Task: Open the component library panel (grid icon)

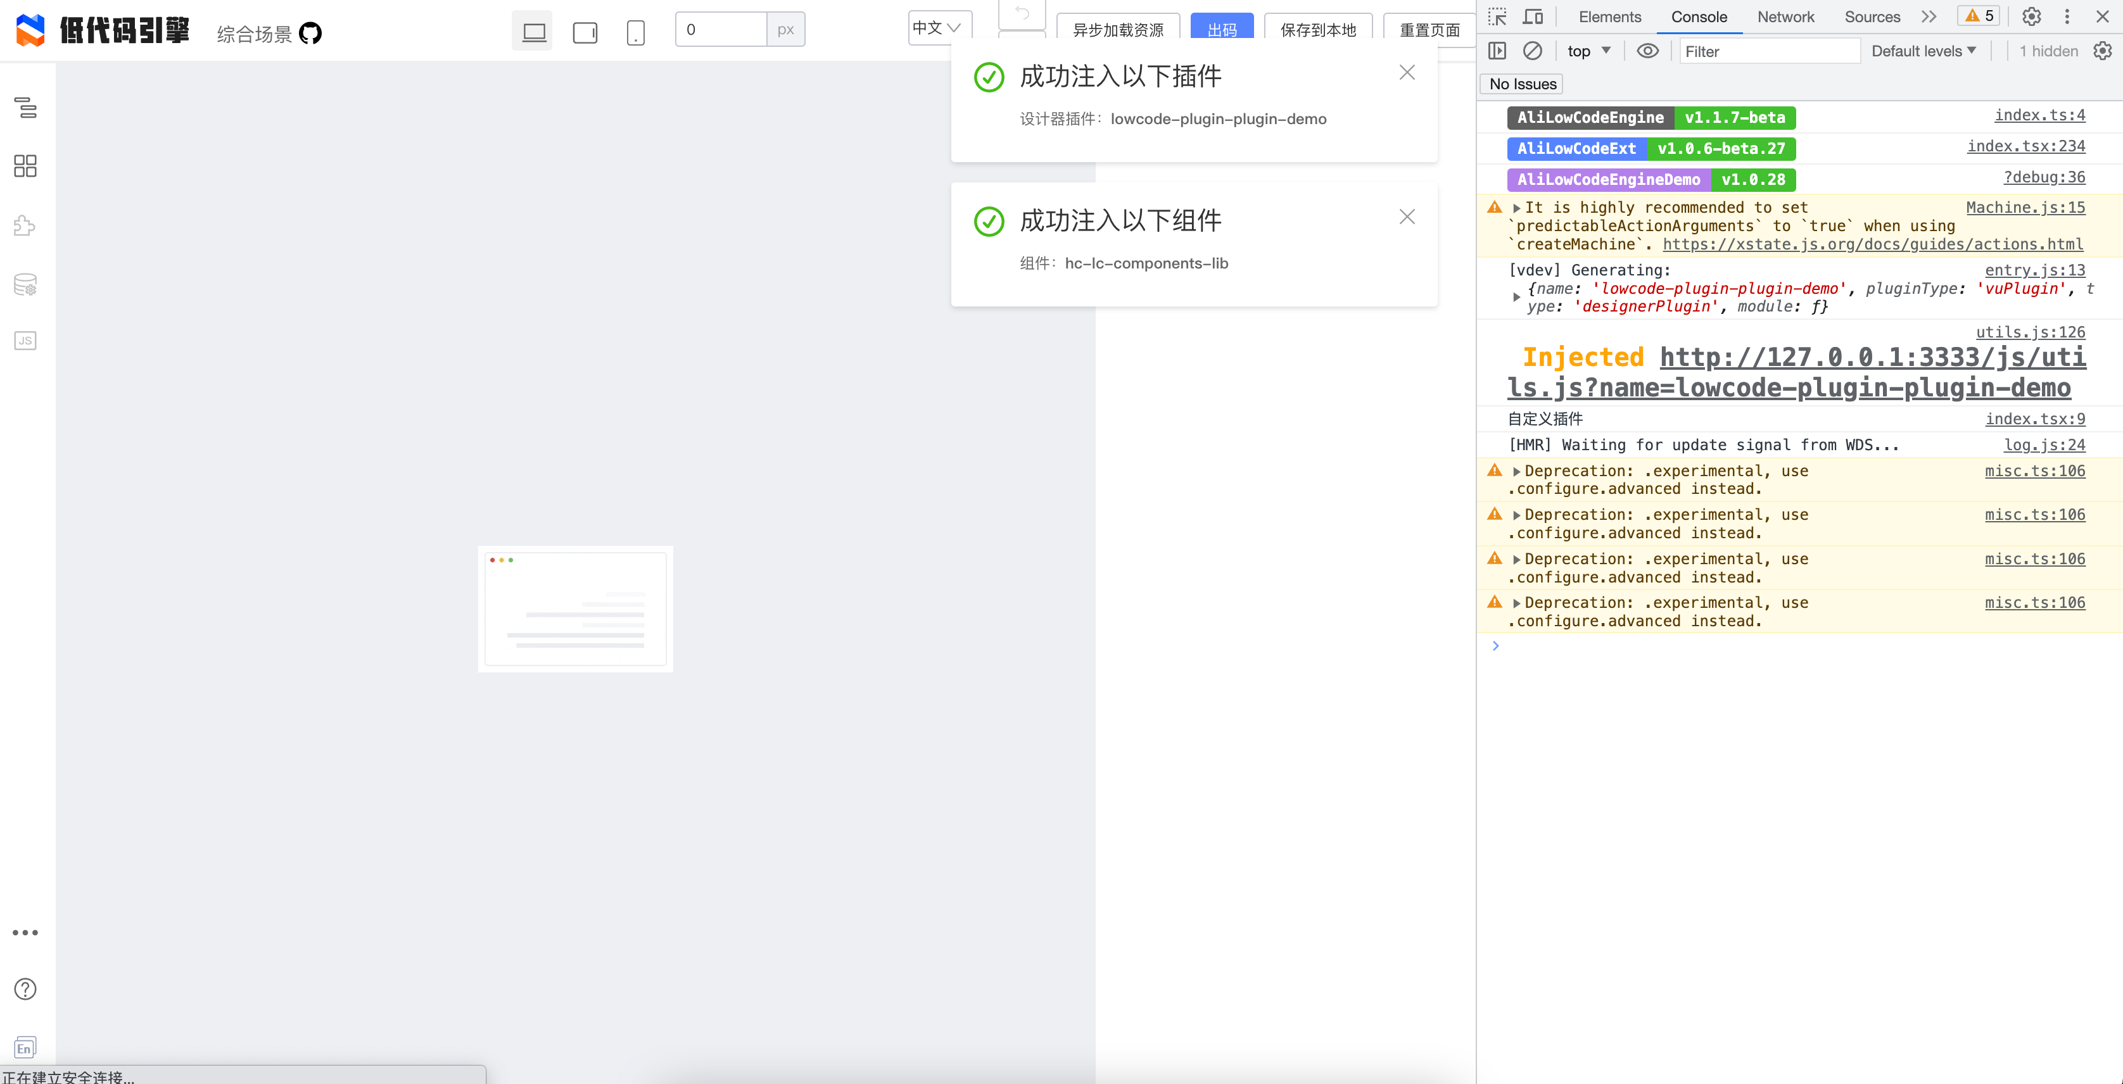Action: [25, 165]
